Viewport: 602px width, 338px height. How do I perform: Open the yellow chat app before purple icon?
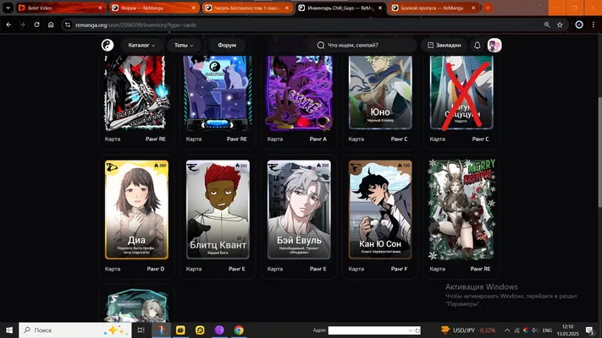point(200,330)
